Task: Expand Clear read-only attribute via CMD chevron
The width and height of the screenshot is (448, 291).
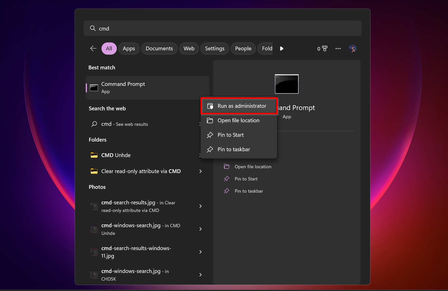Action: coord(200,171)
